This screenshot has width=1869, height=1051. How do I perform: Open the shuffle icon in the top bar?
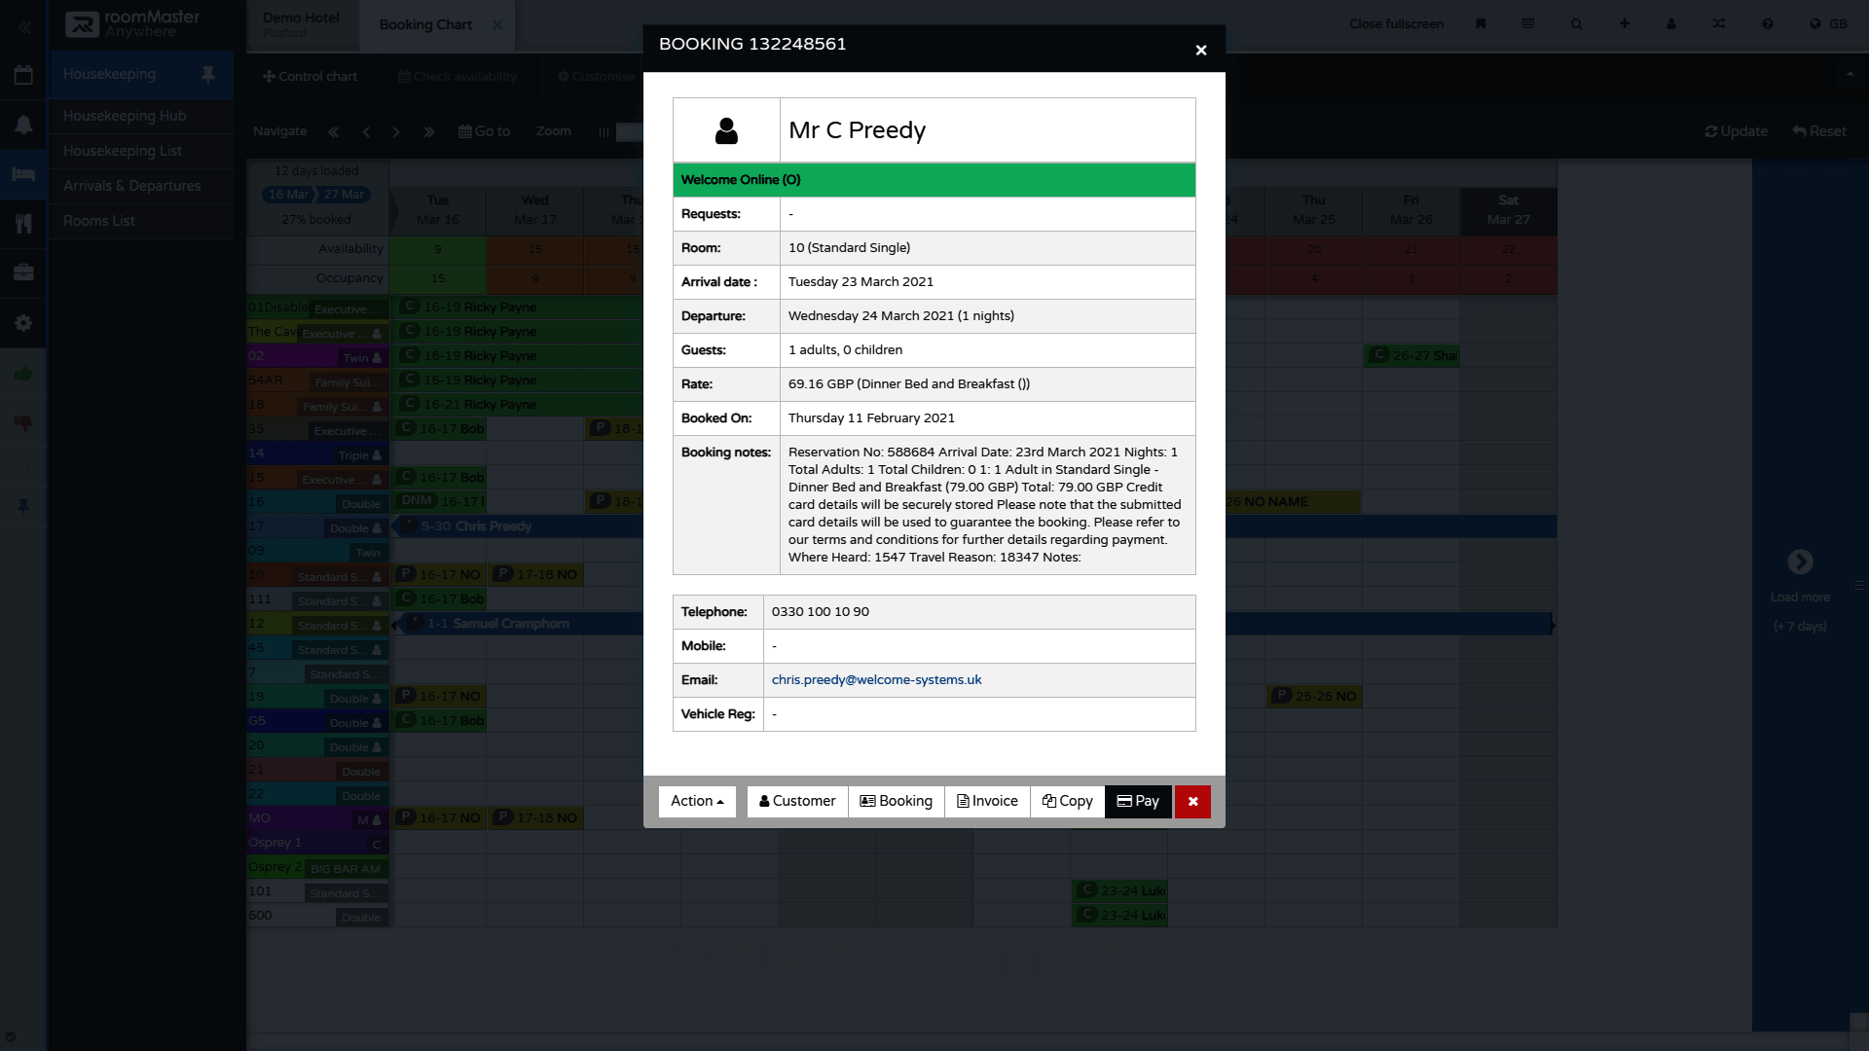click(x=1719, y=23)
